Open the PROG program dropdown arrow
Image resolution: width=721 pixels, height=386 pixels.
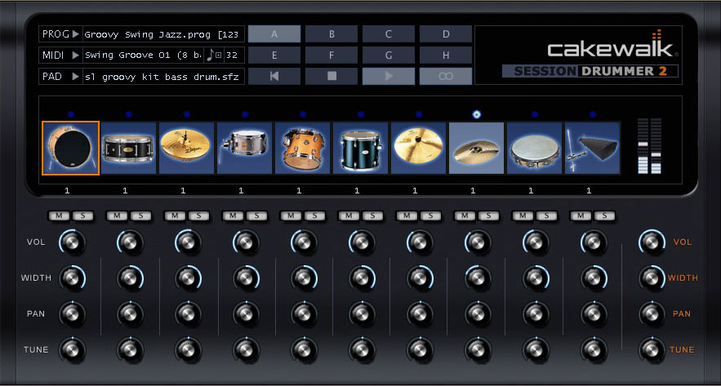click(75, 34)
